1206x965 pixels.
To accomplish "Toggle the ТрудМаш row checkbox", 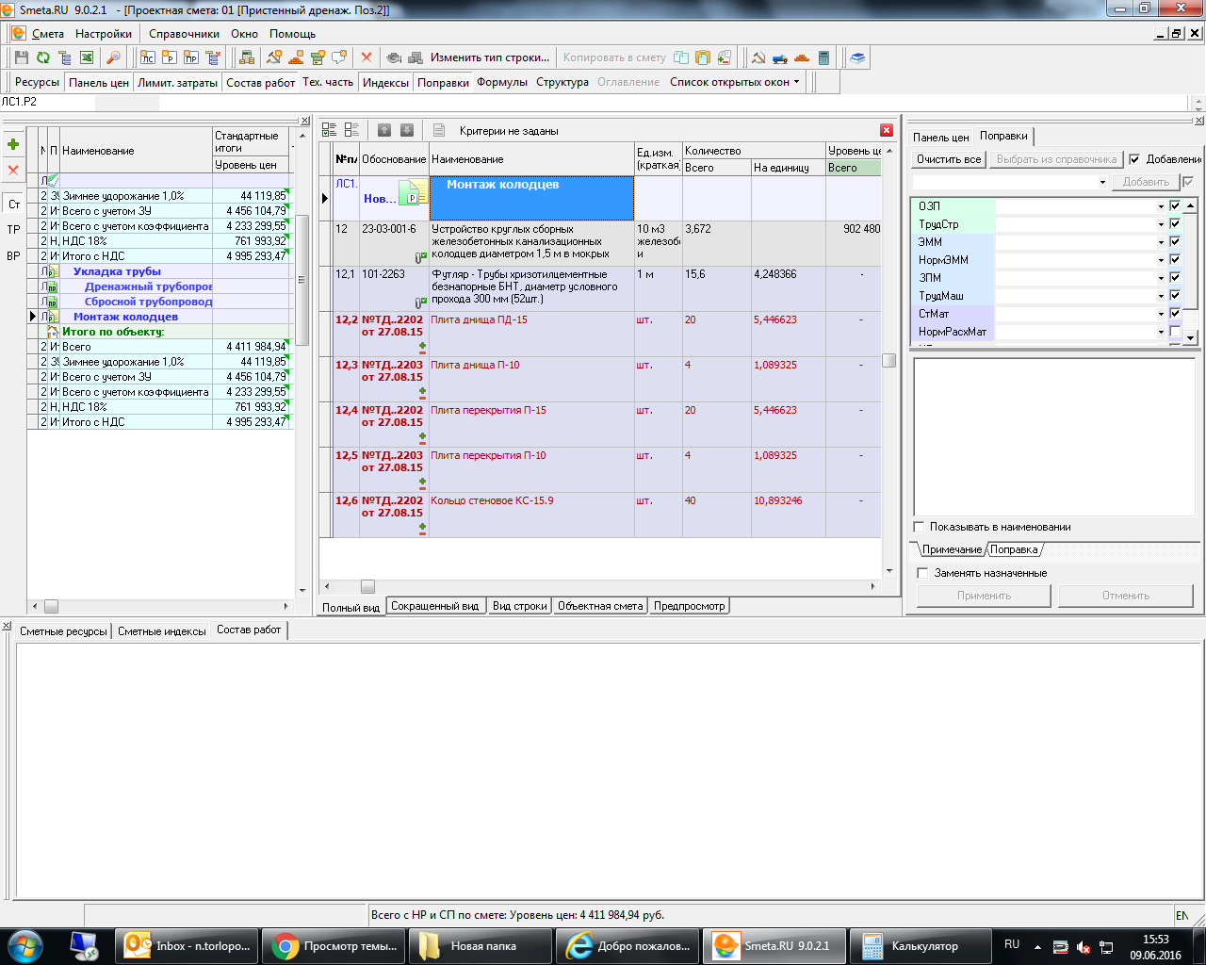I will 1175,295.
